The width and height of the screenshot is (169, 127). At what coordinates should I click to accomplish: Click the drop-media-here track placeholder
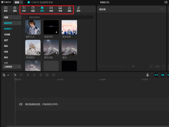point(92,104)
